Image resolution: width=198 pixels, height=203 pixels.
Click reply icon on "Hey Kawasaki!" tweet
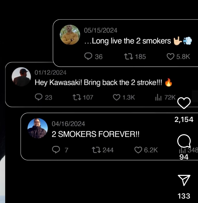38,97
